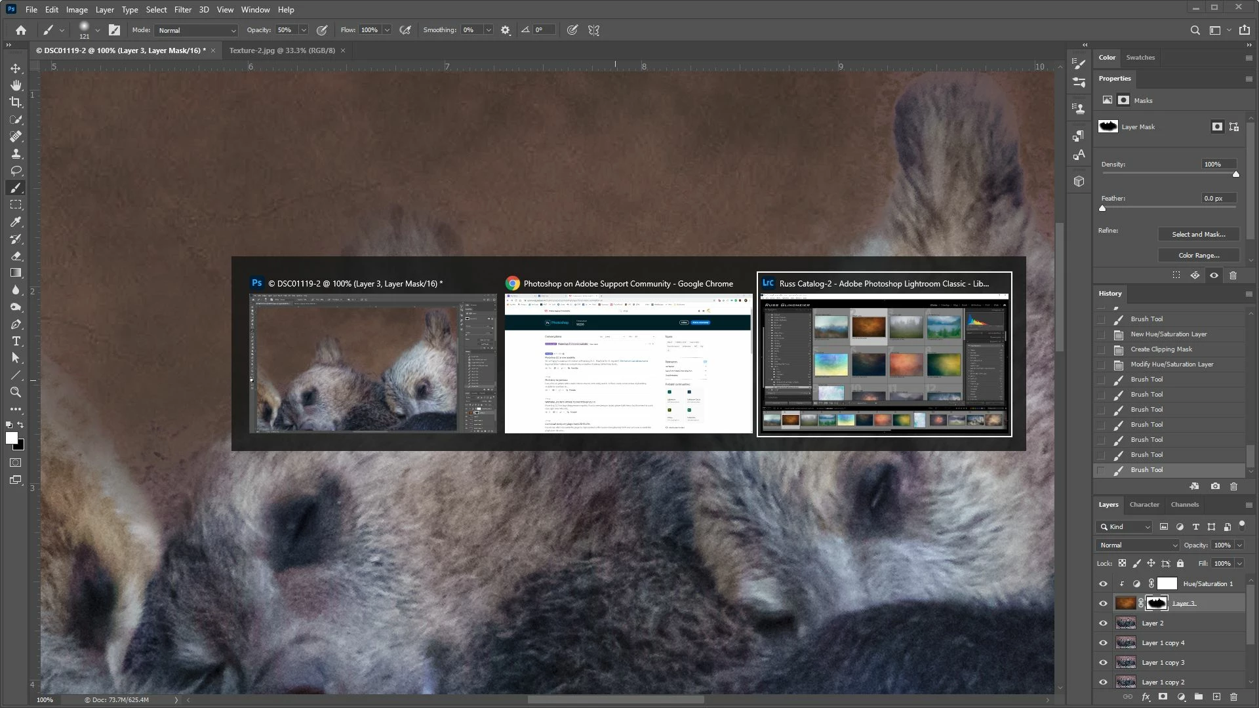Click the Lasso tool
The width and height of the screenshot is (1259, 708).
click(x=16, y=170)
